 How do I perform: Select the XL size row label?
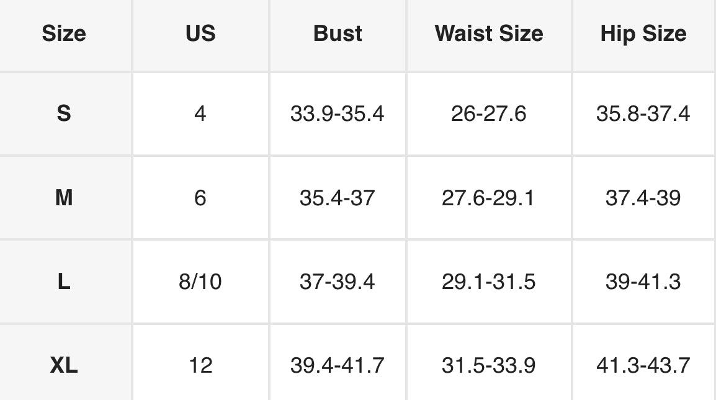[x=64, y=365]
